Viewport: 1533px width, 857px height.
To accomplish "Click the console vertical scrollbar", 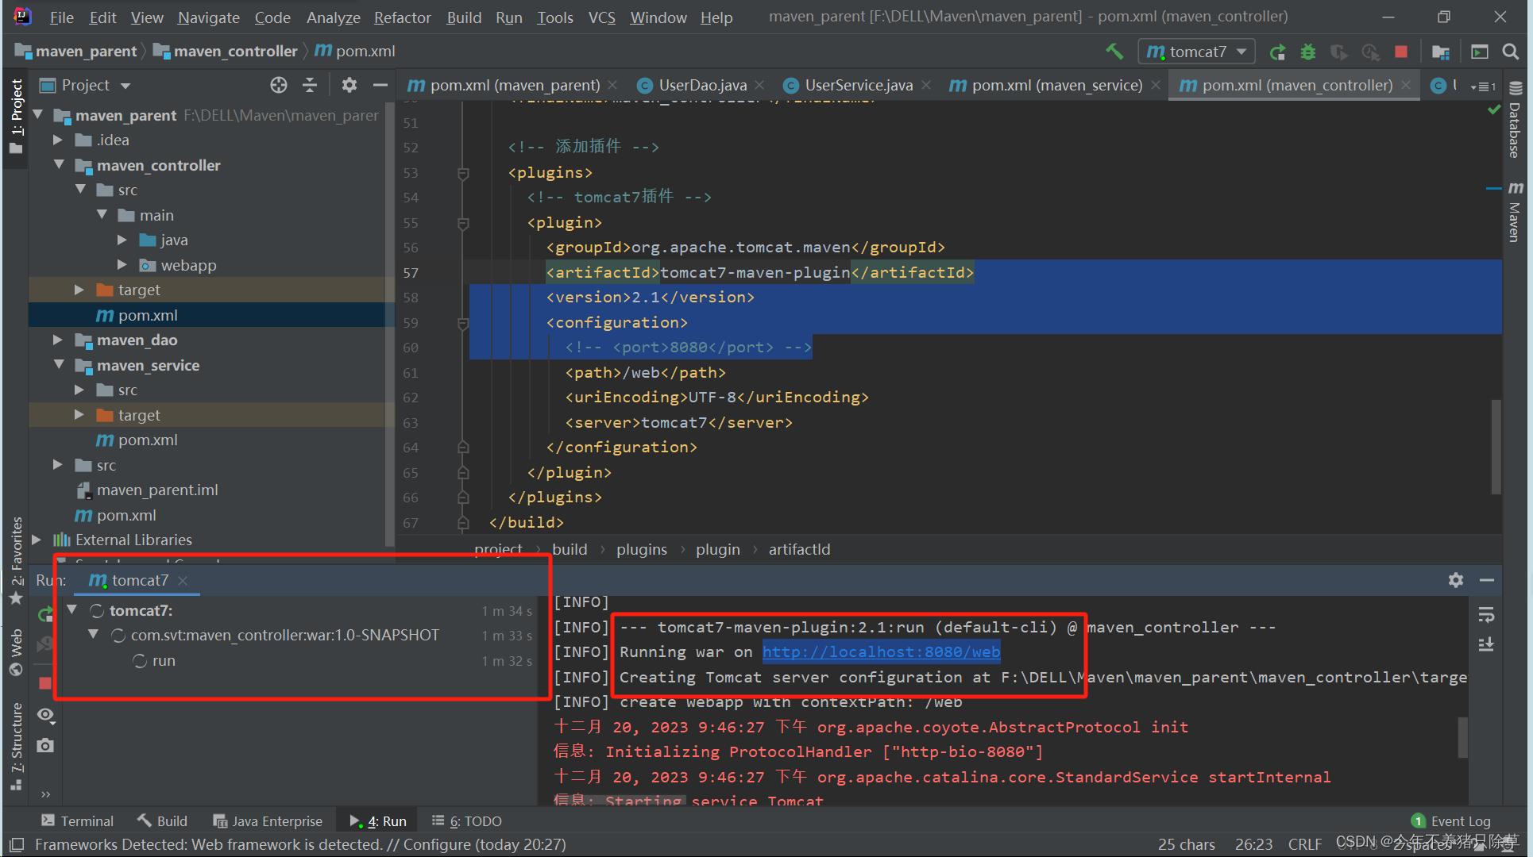I will [1462, 737].
